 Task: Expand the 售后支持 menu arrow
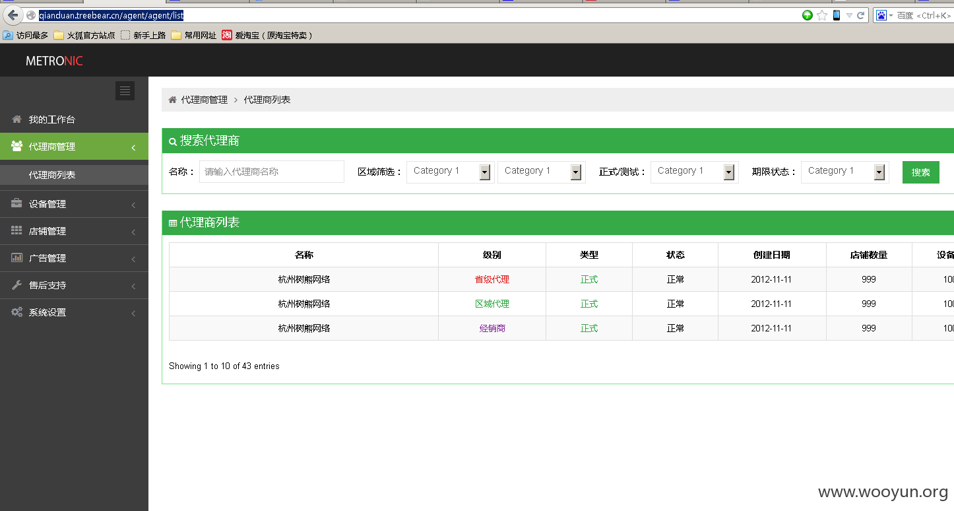[x=133, y=286]
